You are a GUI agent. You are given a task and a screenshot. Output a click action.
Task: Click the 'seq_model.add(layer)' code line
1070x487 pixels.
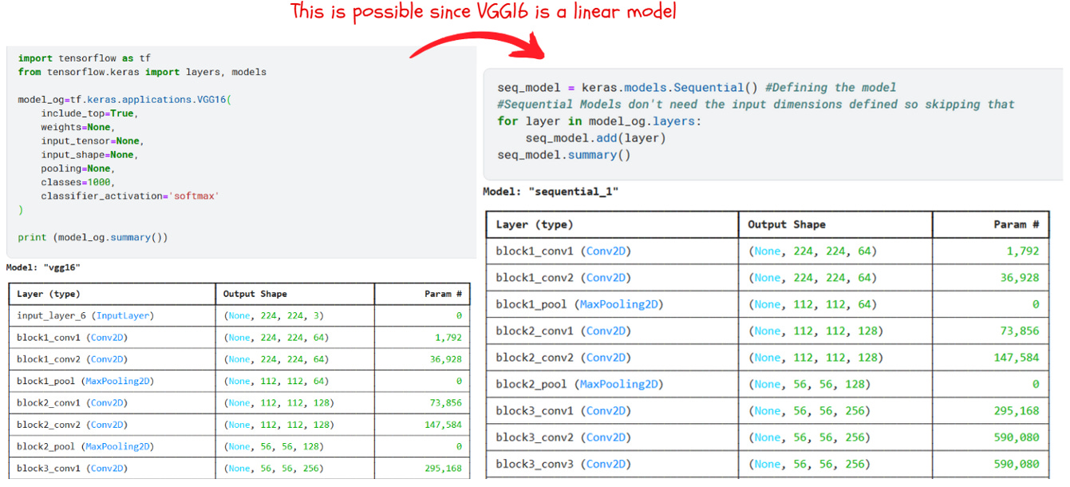595,138
